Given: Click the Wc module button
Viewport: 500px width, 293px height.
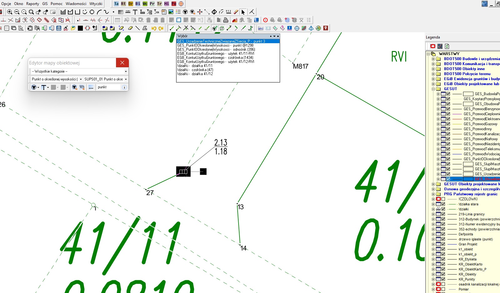Looking at the screenshot, I should [x=145, y=4].
